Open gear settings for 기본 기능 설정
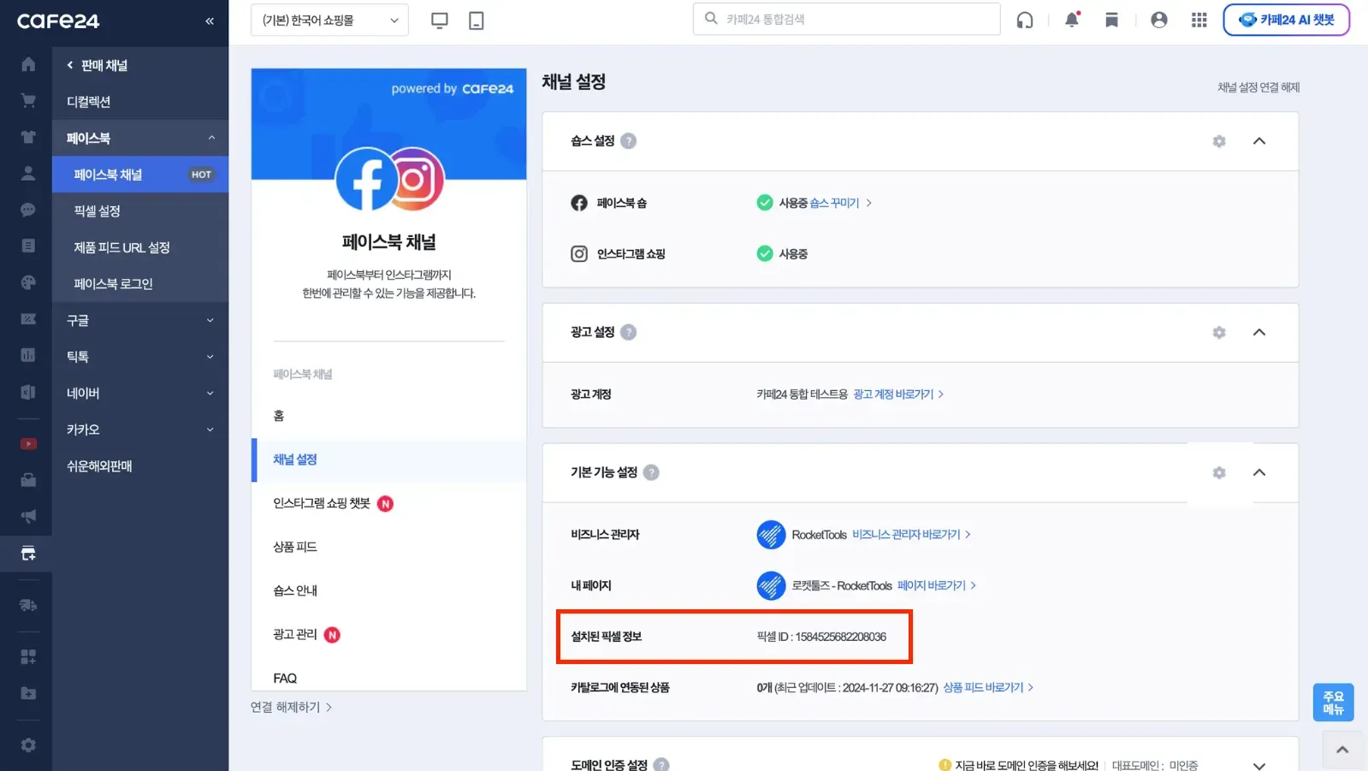 click(x=1219, y=472)
